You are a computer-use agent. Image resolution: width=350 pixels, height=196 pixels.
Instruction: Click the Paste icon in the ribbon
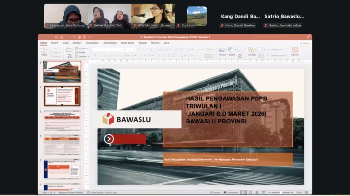44,51
